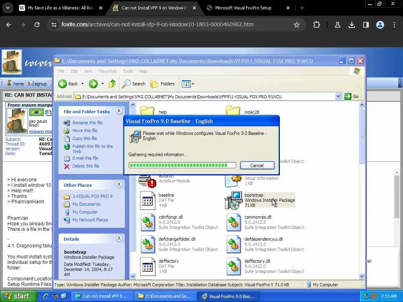Open Views button dropdown arrow

tap(193, 84)
